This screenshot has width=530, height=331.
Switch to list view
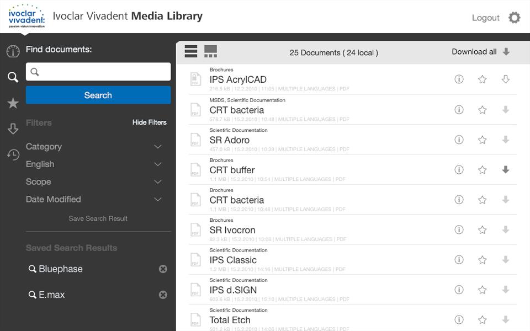[x=191, y=51]
